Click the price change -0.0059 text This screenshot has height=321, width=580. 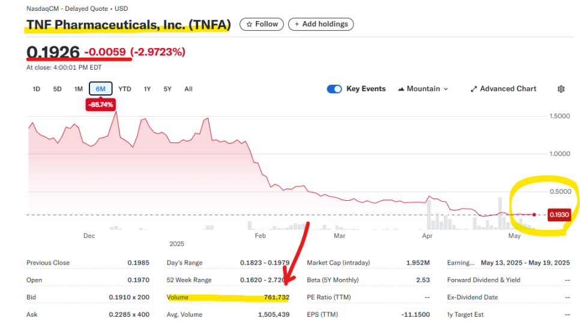tap(105, 52)
